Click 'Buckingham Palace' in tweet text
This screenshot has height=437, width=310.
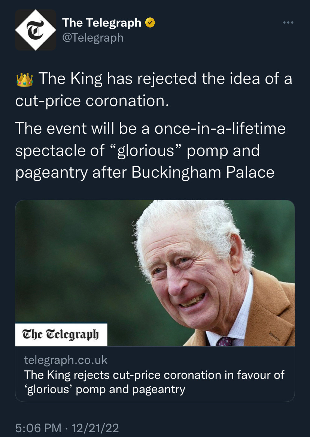click(x=203, y=172)
